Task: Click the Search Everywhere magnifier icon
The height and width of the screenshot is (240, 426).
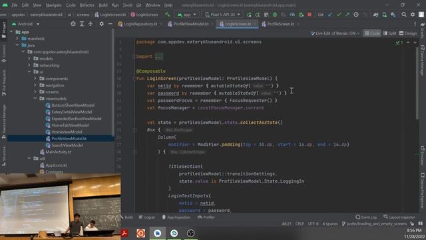Action: (404, 15)
